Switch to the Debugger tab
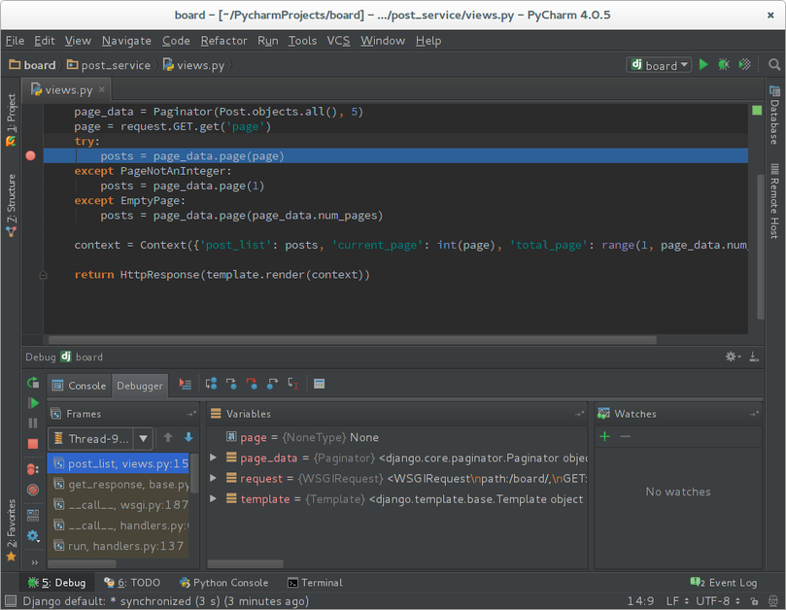 click(x=140, y=386)
